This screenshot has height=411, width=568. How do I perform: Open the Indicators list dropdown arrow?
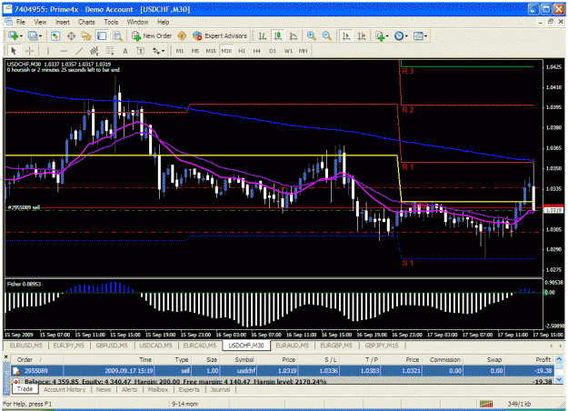click(x=387, y=35)
